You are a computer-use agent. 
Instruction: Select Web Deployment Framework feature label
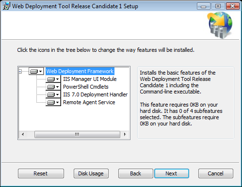[x=80, y=71]
